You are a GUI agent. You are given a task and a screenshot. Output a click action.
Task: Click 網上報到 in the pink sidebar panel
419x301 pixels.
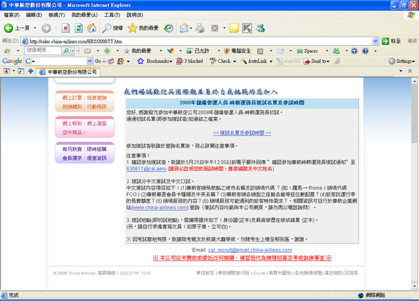[x=72, y=123]
